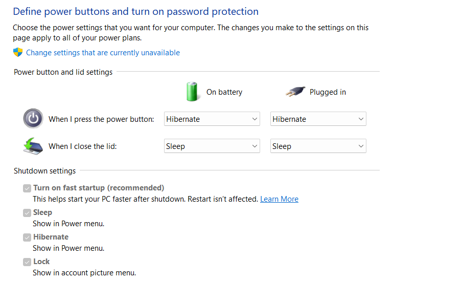Open the Learn More link
Viewport: 462px width, 303px height.
pos(279,199)
